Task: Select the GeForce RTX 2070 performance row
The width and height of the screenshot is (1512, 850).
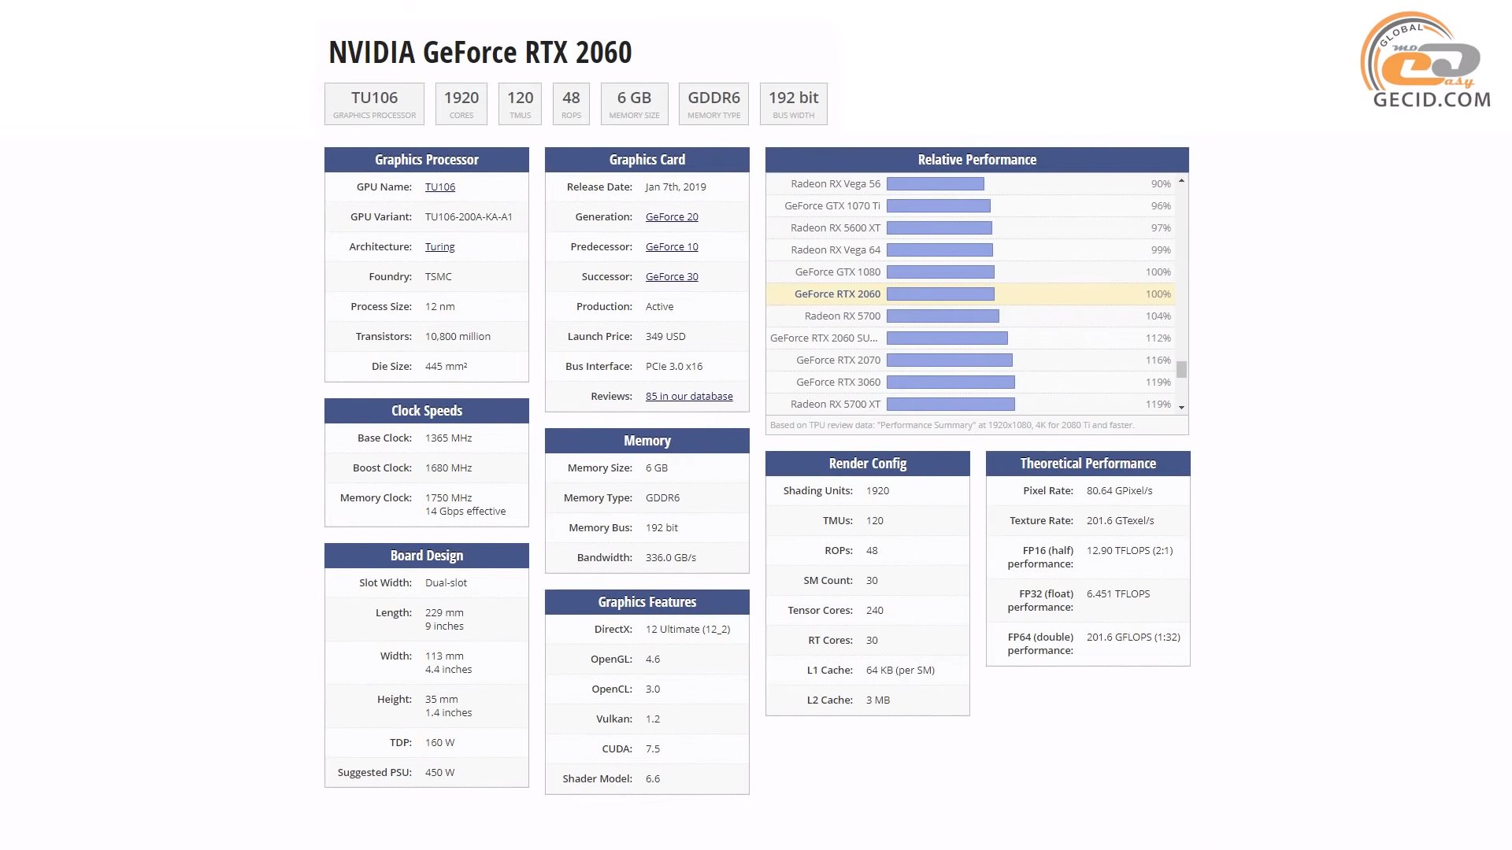Action: 970,360
